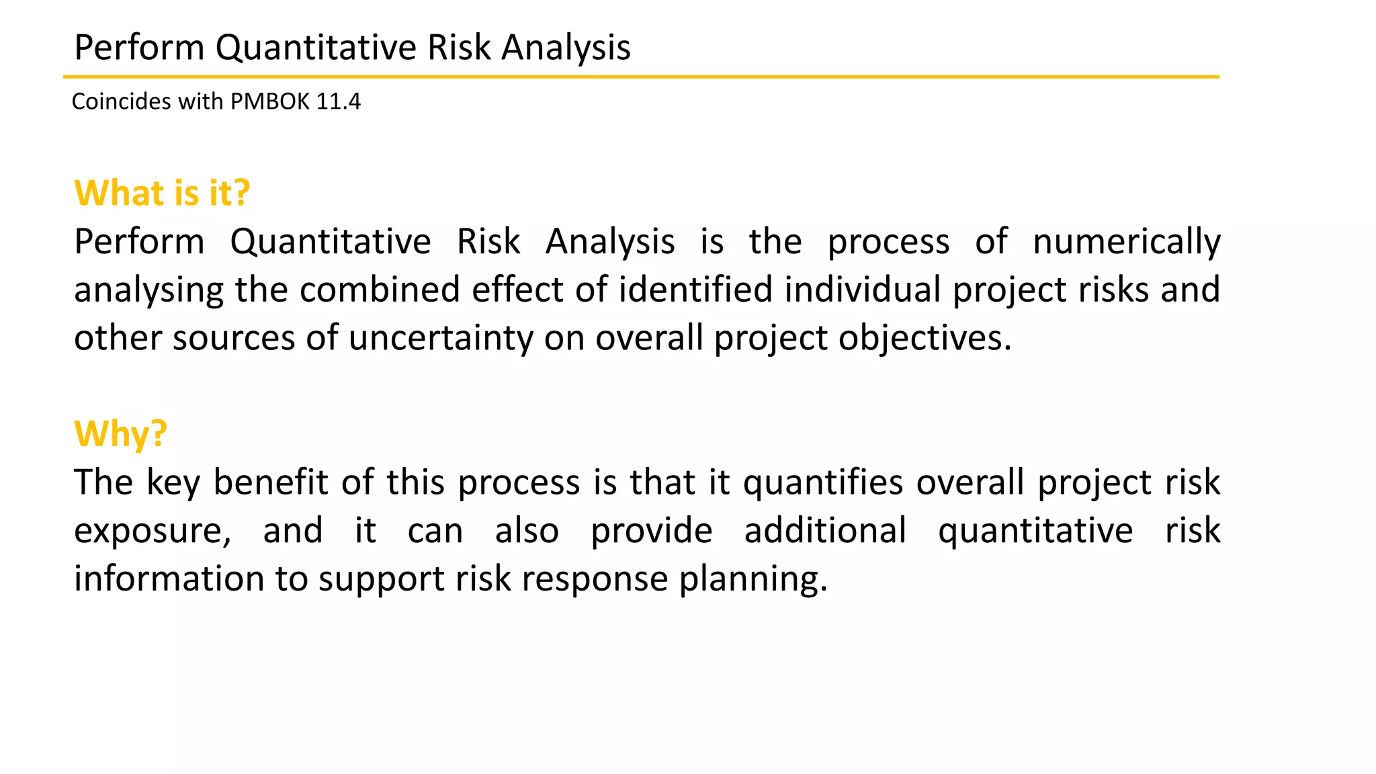Viewport: 1376px width, 774px height.
Task: Click the word additional in second paragraph
Action: pyautogui.click(x=826, y=530)
